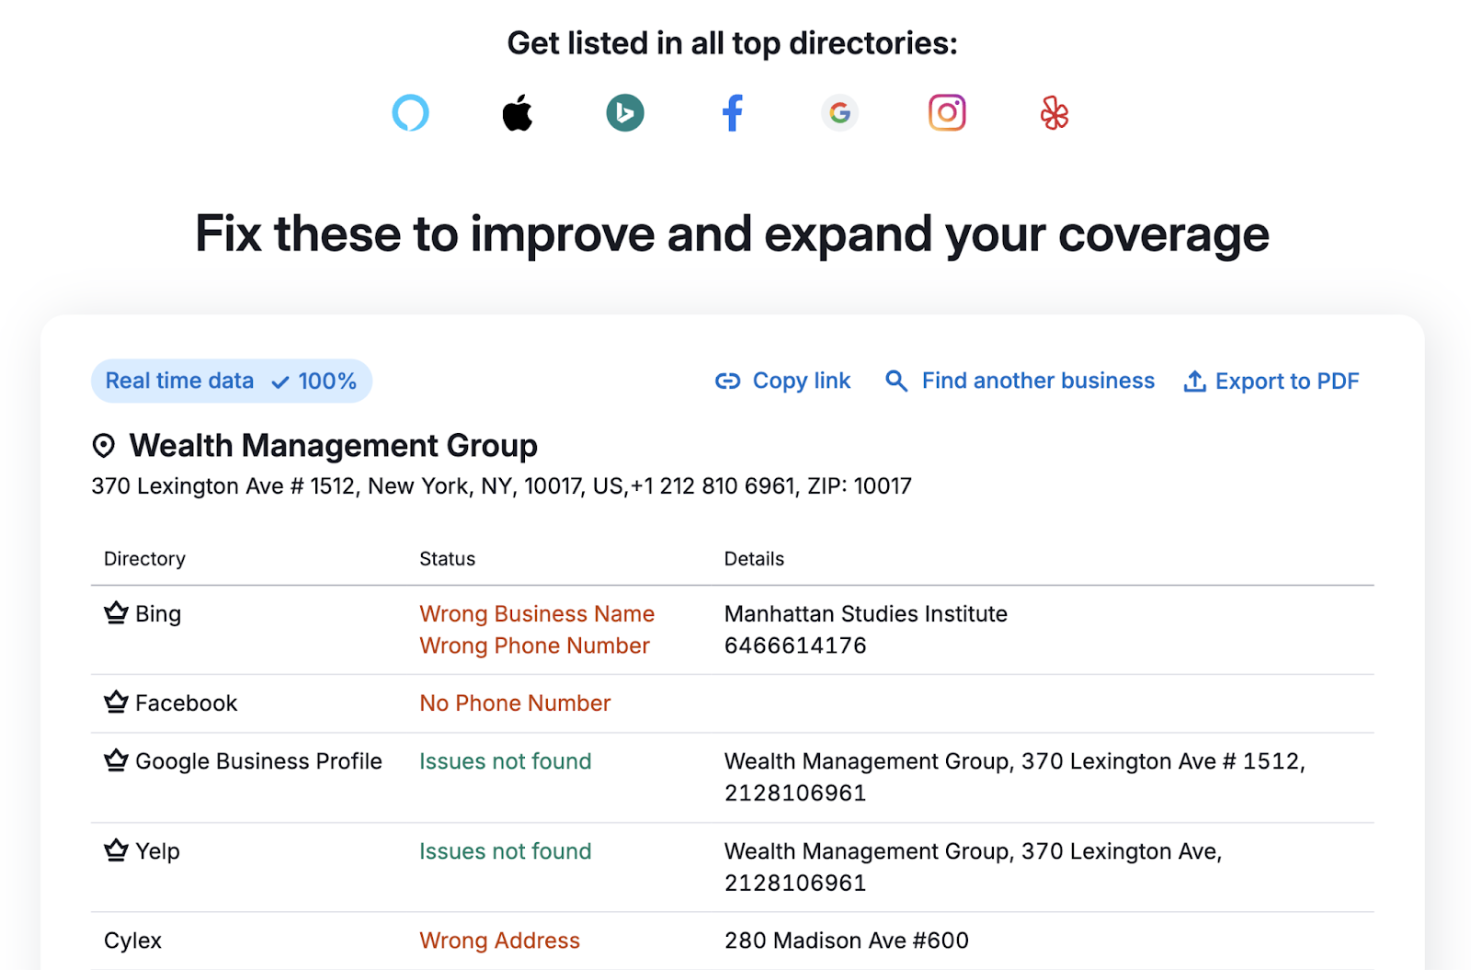This screenshot has height=970, width=1471.
Task: Click crown icon for Google Business Profile
Action: 116,760
